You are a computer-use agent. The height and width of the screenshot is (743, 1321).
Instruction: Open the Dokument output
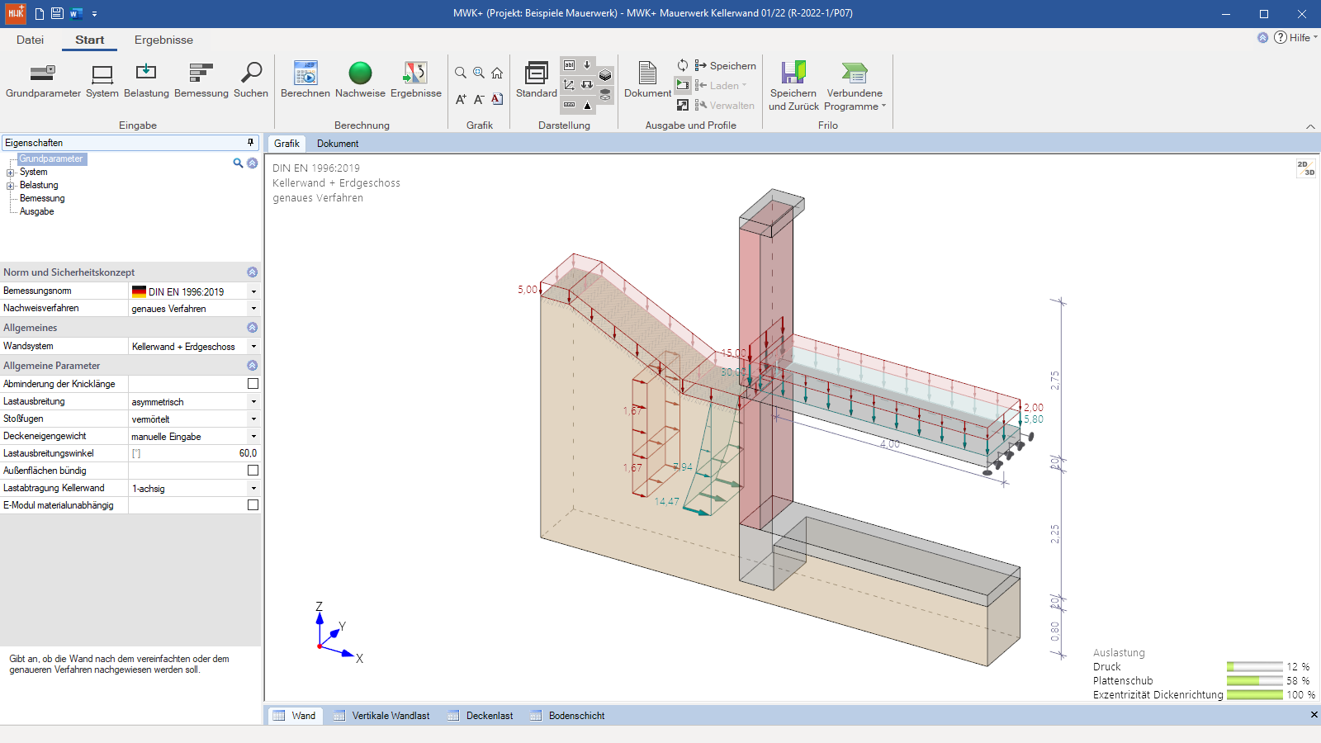(x=648, y=81)
